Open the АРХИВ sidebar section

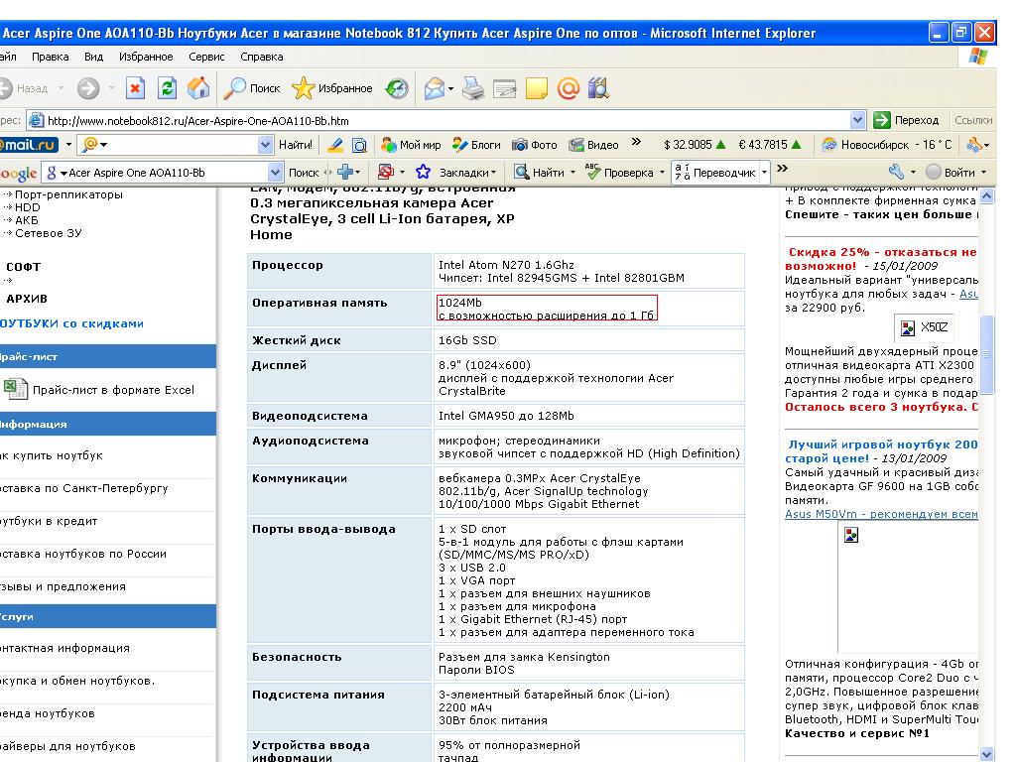(27, 299)
